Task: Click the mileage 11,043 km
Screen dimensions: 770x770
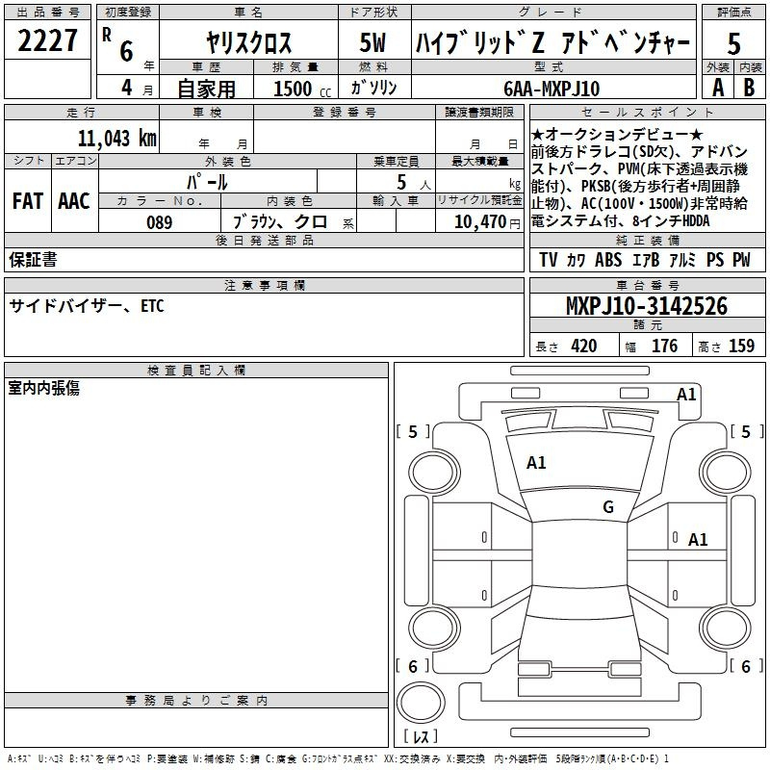Action: tap(116, 138)
